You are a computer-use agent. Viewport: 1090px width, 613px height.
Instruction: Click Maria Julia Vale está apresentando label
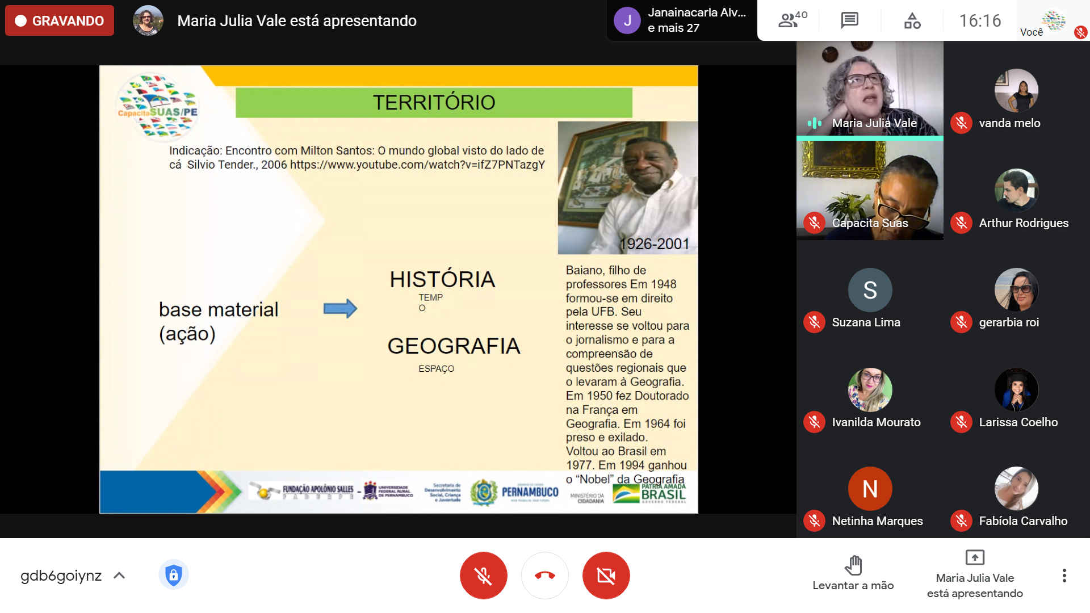click(x=296, y=21)
